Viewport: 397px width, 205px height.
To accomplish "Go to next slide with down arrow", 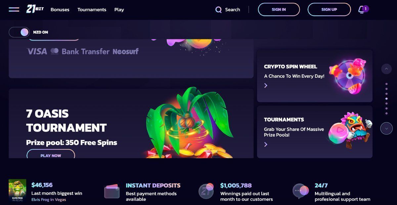I will 386,128.
